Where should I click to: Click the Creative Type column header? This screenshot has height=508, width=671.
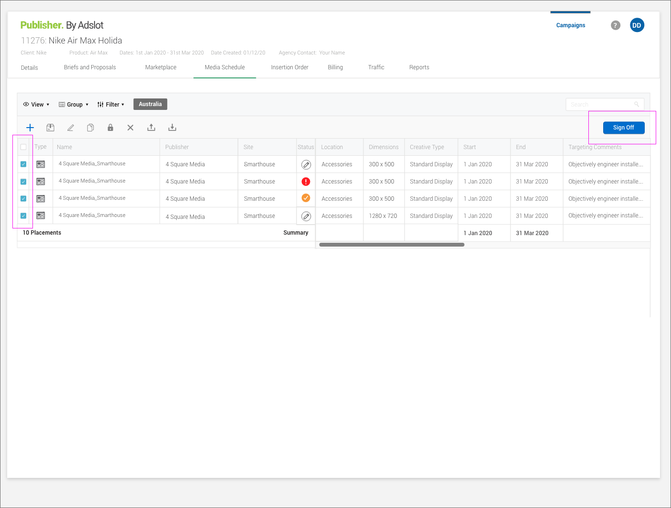(431, 147)
